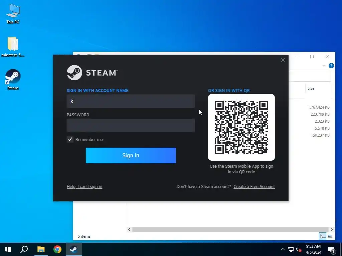Open the Steam Mobile App link
342x256 pixels.
pos(242,166)
